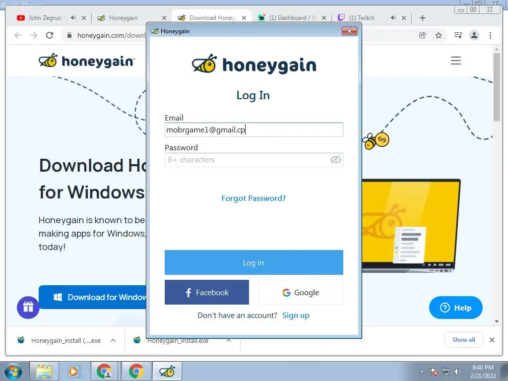Click Download for Windows button
508x381 pixels.
point(93,297)
